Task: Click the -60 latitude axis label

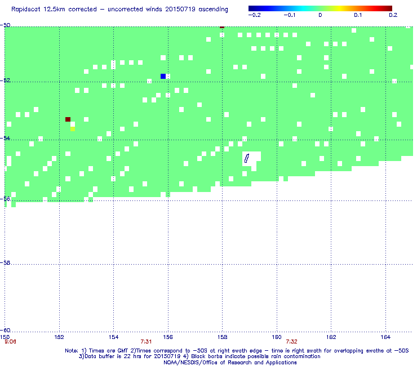Action: tap(5, 330)
